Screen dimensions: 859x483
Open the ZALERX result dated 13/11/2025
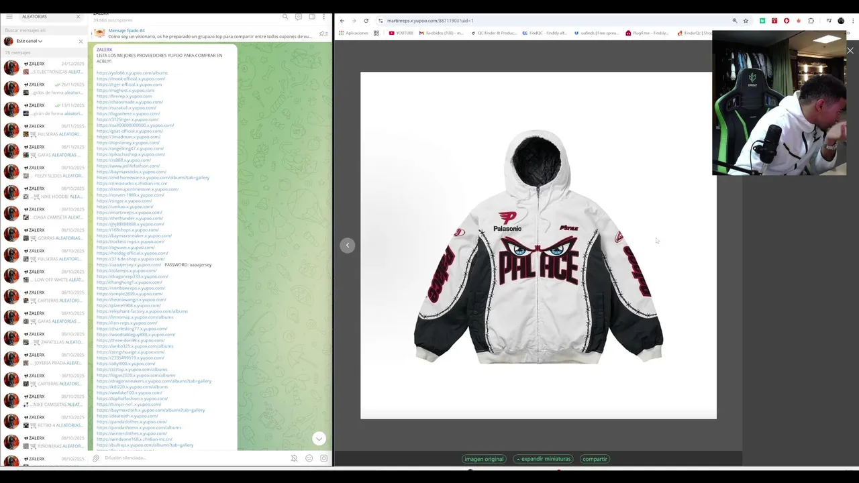point(44,109)
